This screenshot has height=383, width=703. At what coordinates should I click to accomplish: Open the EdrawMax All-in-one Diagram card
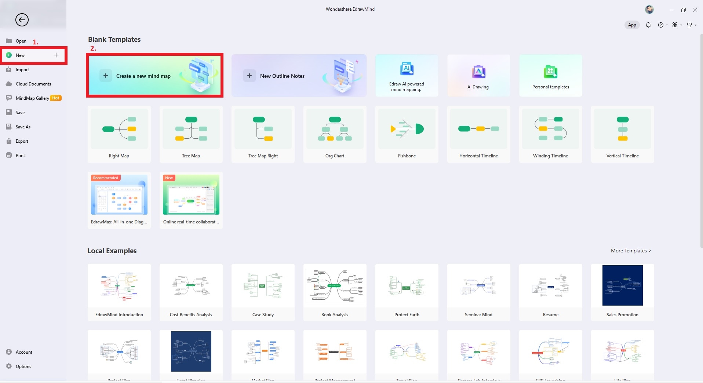click(119, 200)
